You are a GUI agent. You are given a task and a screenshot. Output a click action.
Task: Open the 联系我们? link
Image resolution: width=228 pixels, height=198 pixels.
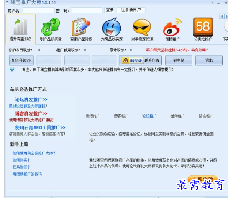(21, 167)
